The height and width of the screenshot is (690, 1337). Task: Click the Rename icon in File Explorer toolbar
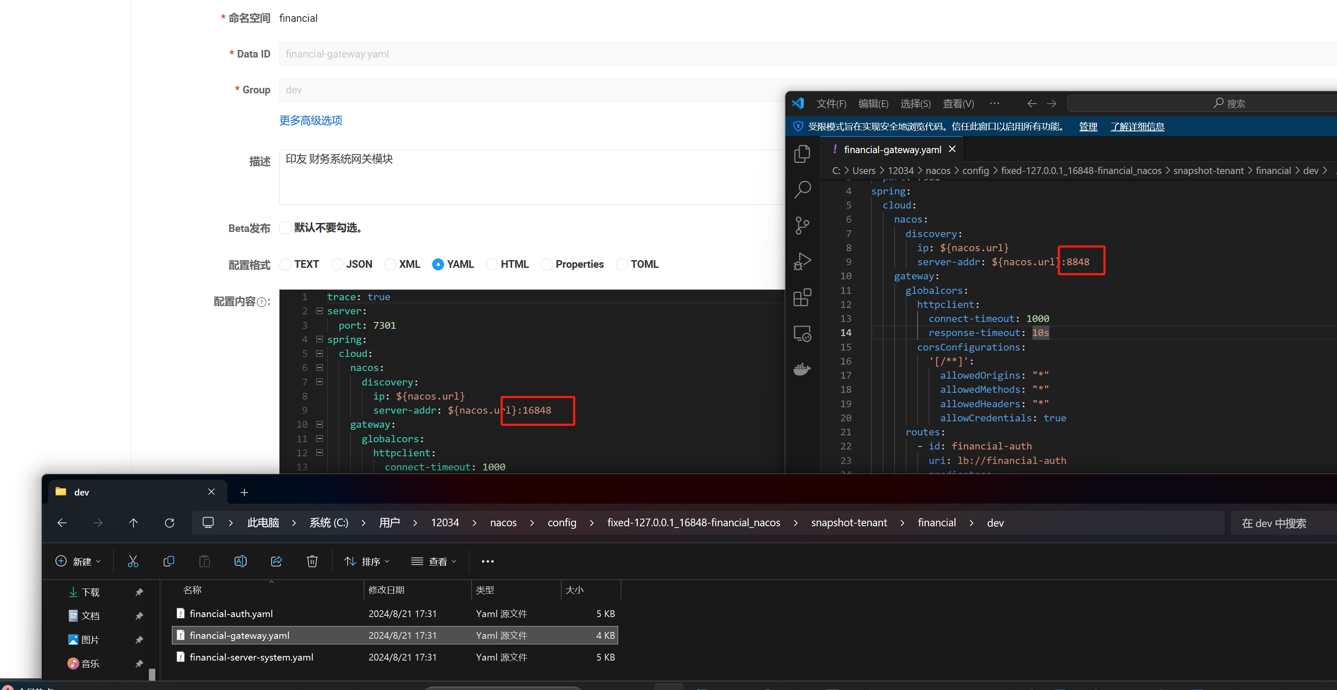240,561
